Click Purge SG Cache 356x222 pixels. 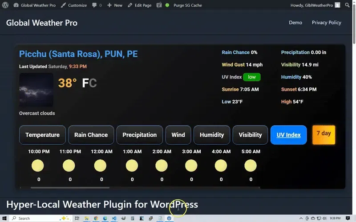[187, 5]
